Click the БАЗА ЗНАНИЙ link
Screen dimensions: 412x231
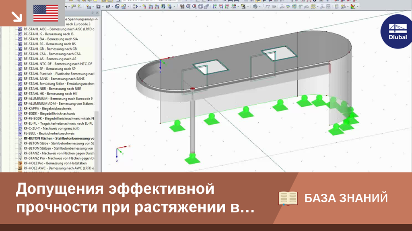(x=347, y=197)
